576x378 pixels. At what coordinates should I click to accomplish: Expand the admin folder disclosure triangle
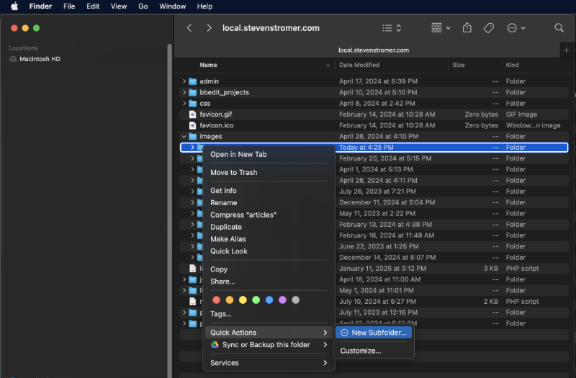coord(184,81)
